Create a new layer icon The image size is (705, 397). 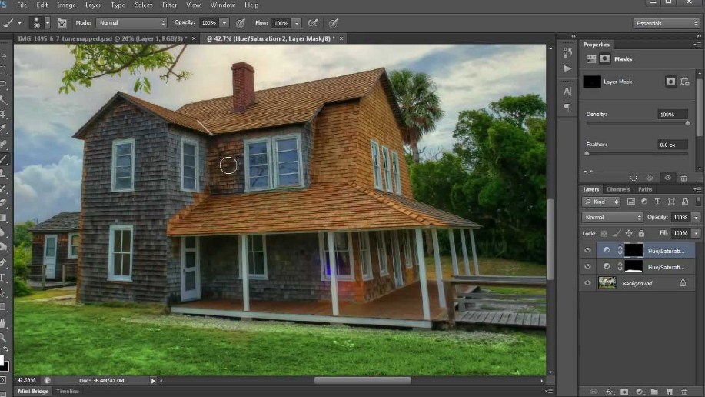pyautogui.click(x=670, y=392)
